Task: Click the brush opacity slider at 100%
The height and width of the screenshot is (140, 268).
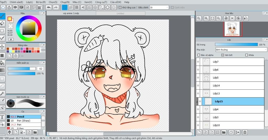Action: click(21, 73)
